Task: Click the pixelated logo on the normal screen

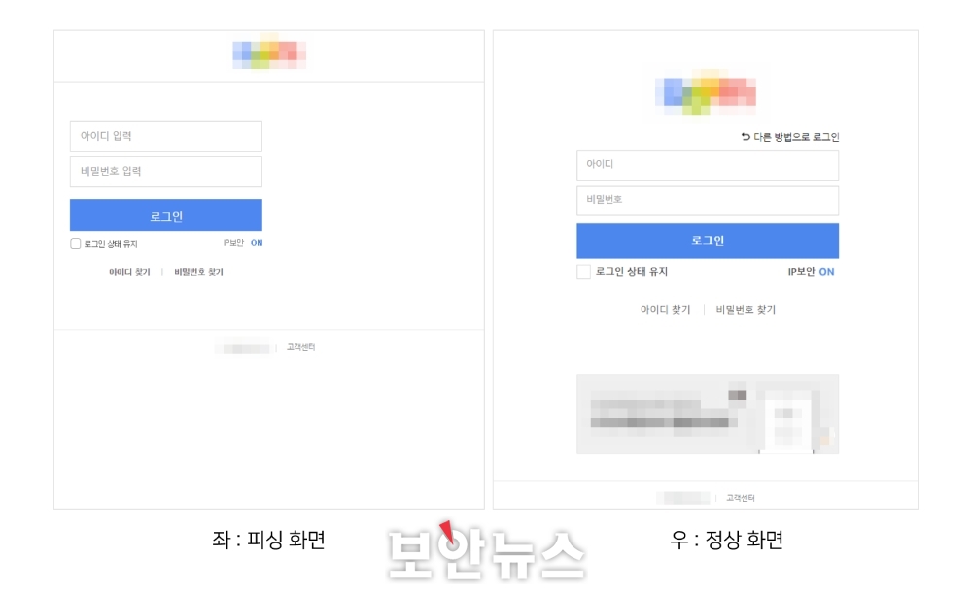Action: coord(706,92)
